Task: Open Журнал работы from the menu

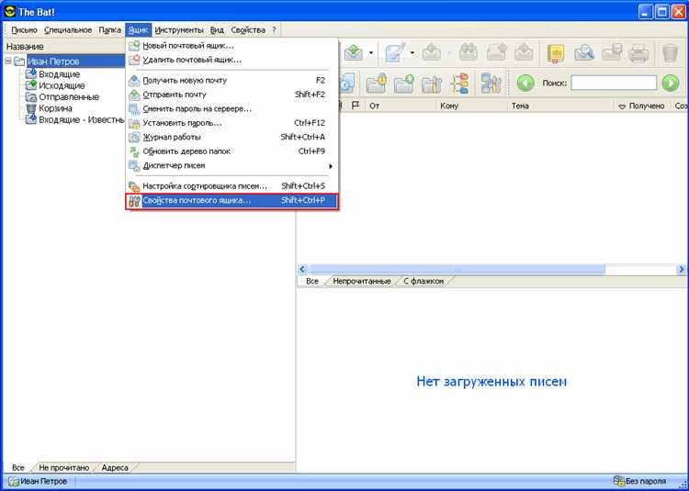Action: click(x=232, y=137)
